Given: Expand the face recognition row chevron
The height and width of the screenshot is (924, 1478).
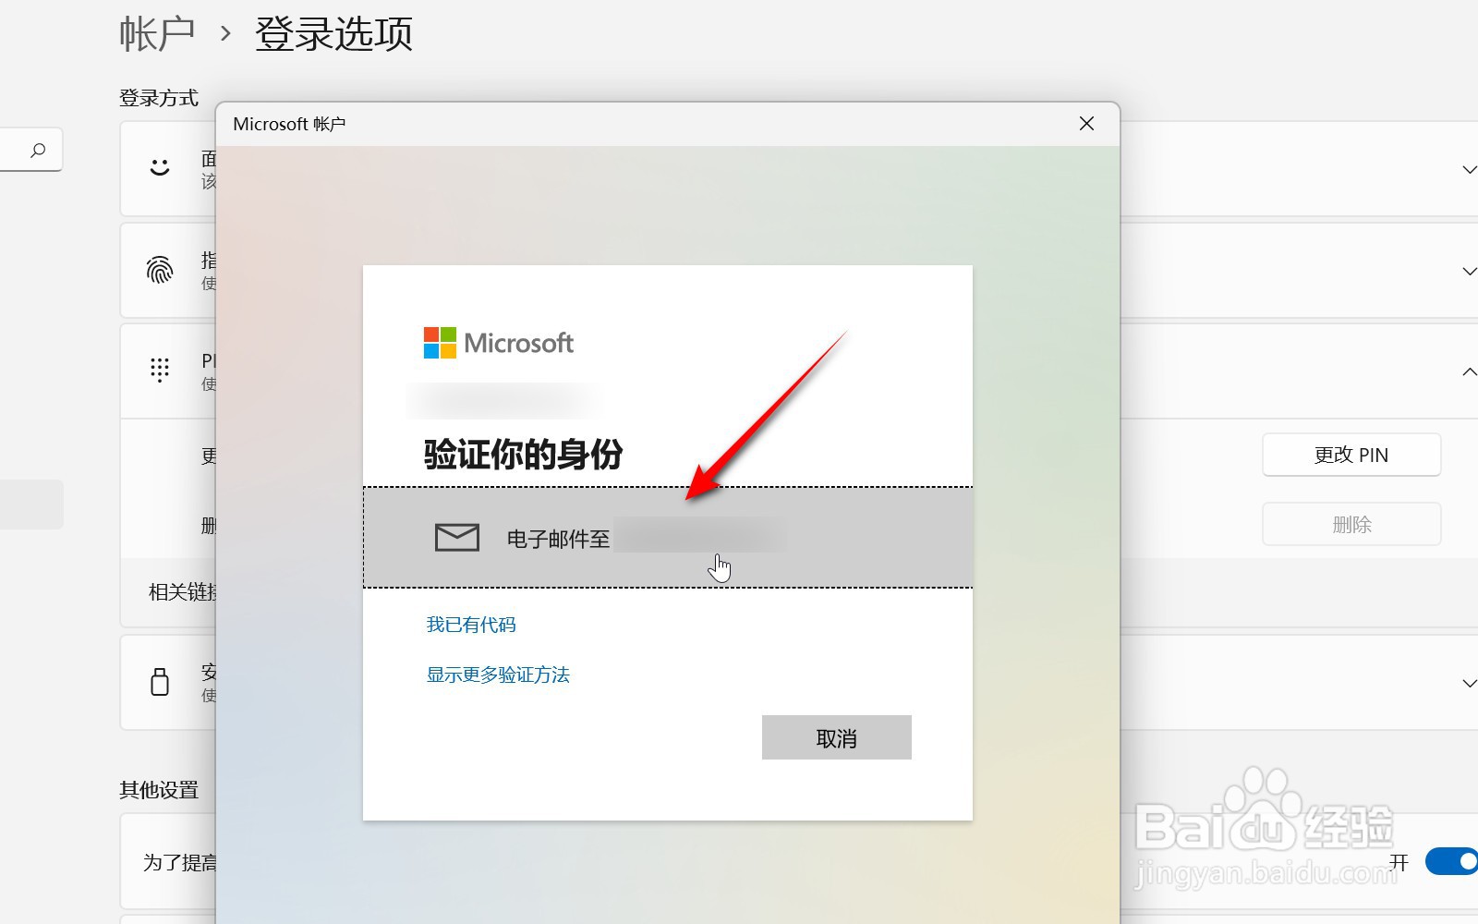Looking at the screenshot, I should [x=1469, y=169].
